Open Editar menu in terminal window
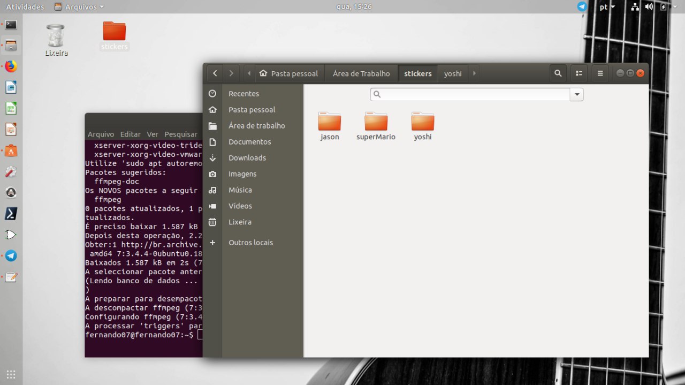This screenshot has width=685, height=385. click(131, 134)
